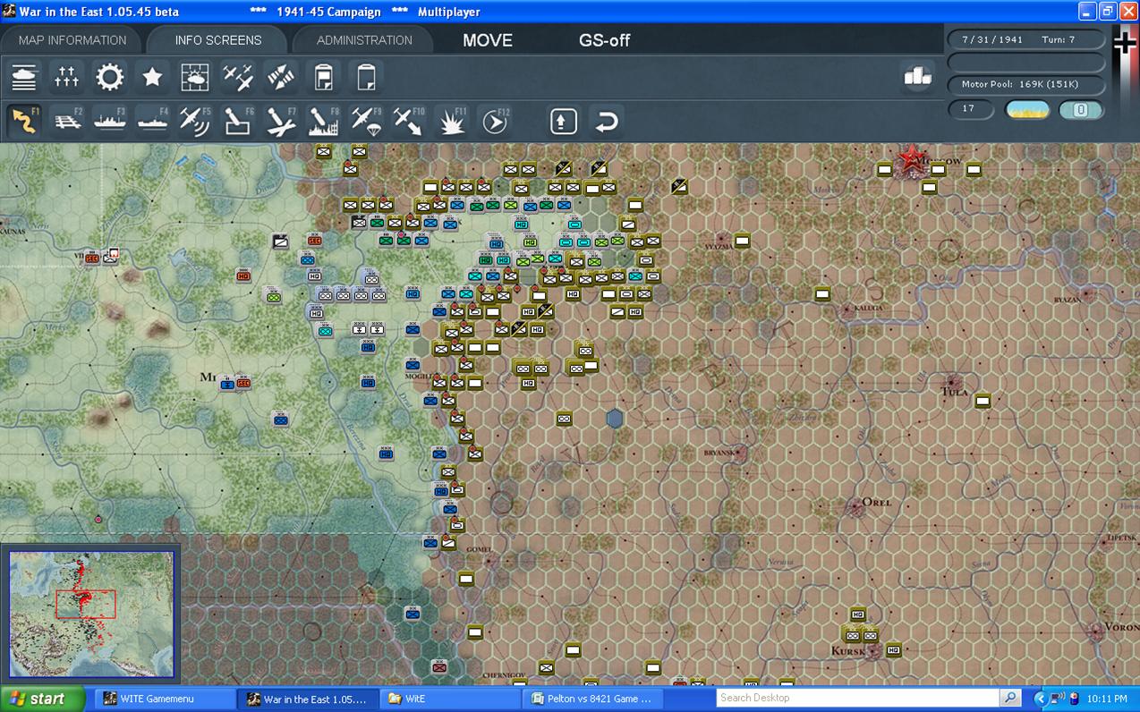The width and height of the screenshot is (1140, 712).
Task: Open the Order of Battle tank-list icon
Action: coord(24,78)
